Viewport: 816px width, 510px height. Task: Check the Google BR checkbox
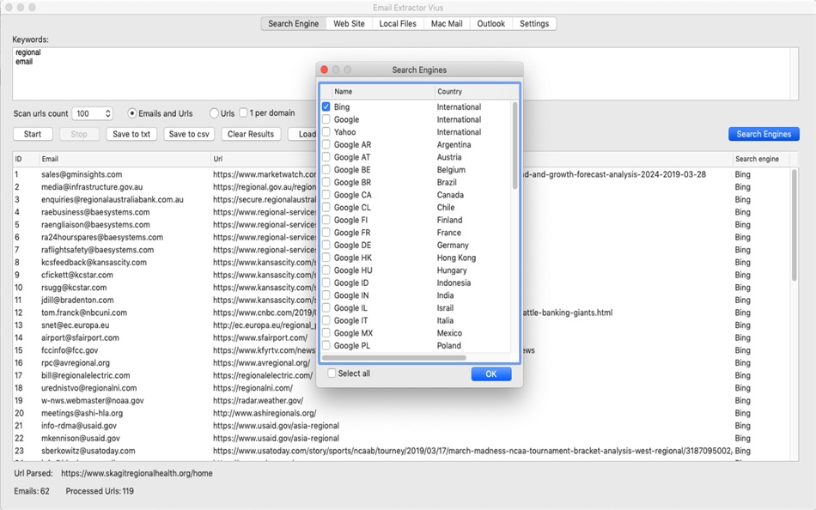(x=326, y=182)
